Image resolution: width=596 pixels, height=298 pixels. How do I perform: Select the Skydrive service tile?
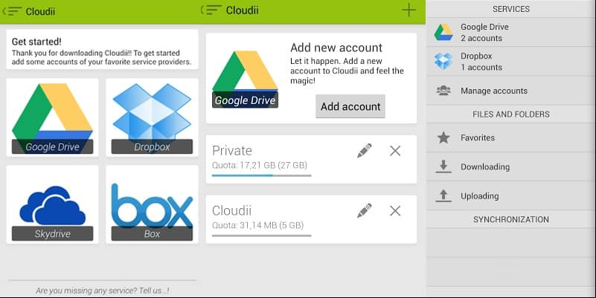(x=52, y=204)
